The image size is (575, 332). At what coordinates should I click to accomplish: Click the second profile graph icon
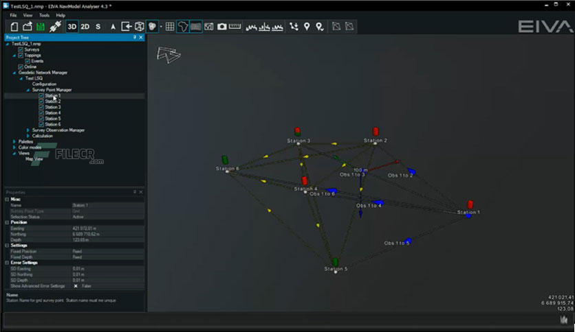(x=264, y=27)
